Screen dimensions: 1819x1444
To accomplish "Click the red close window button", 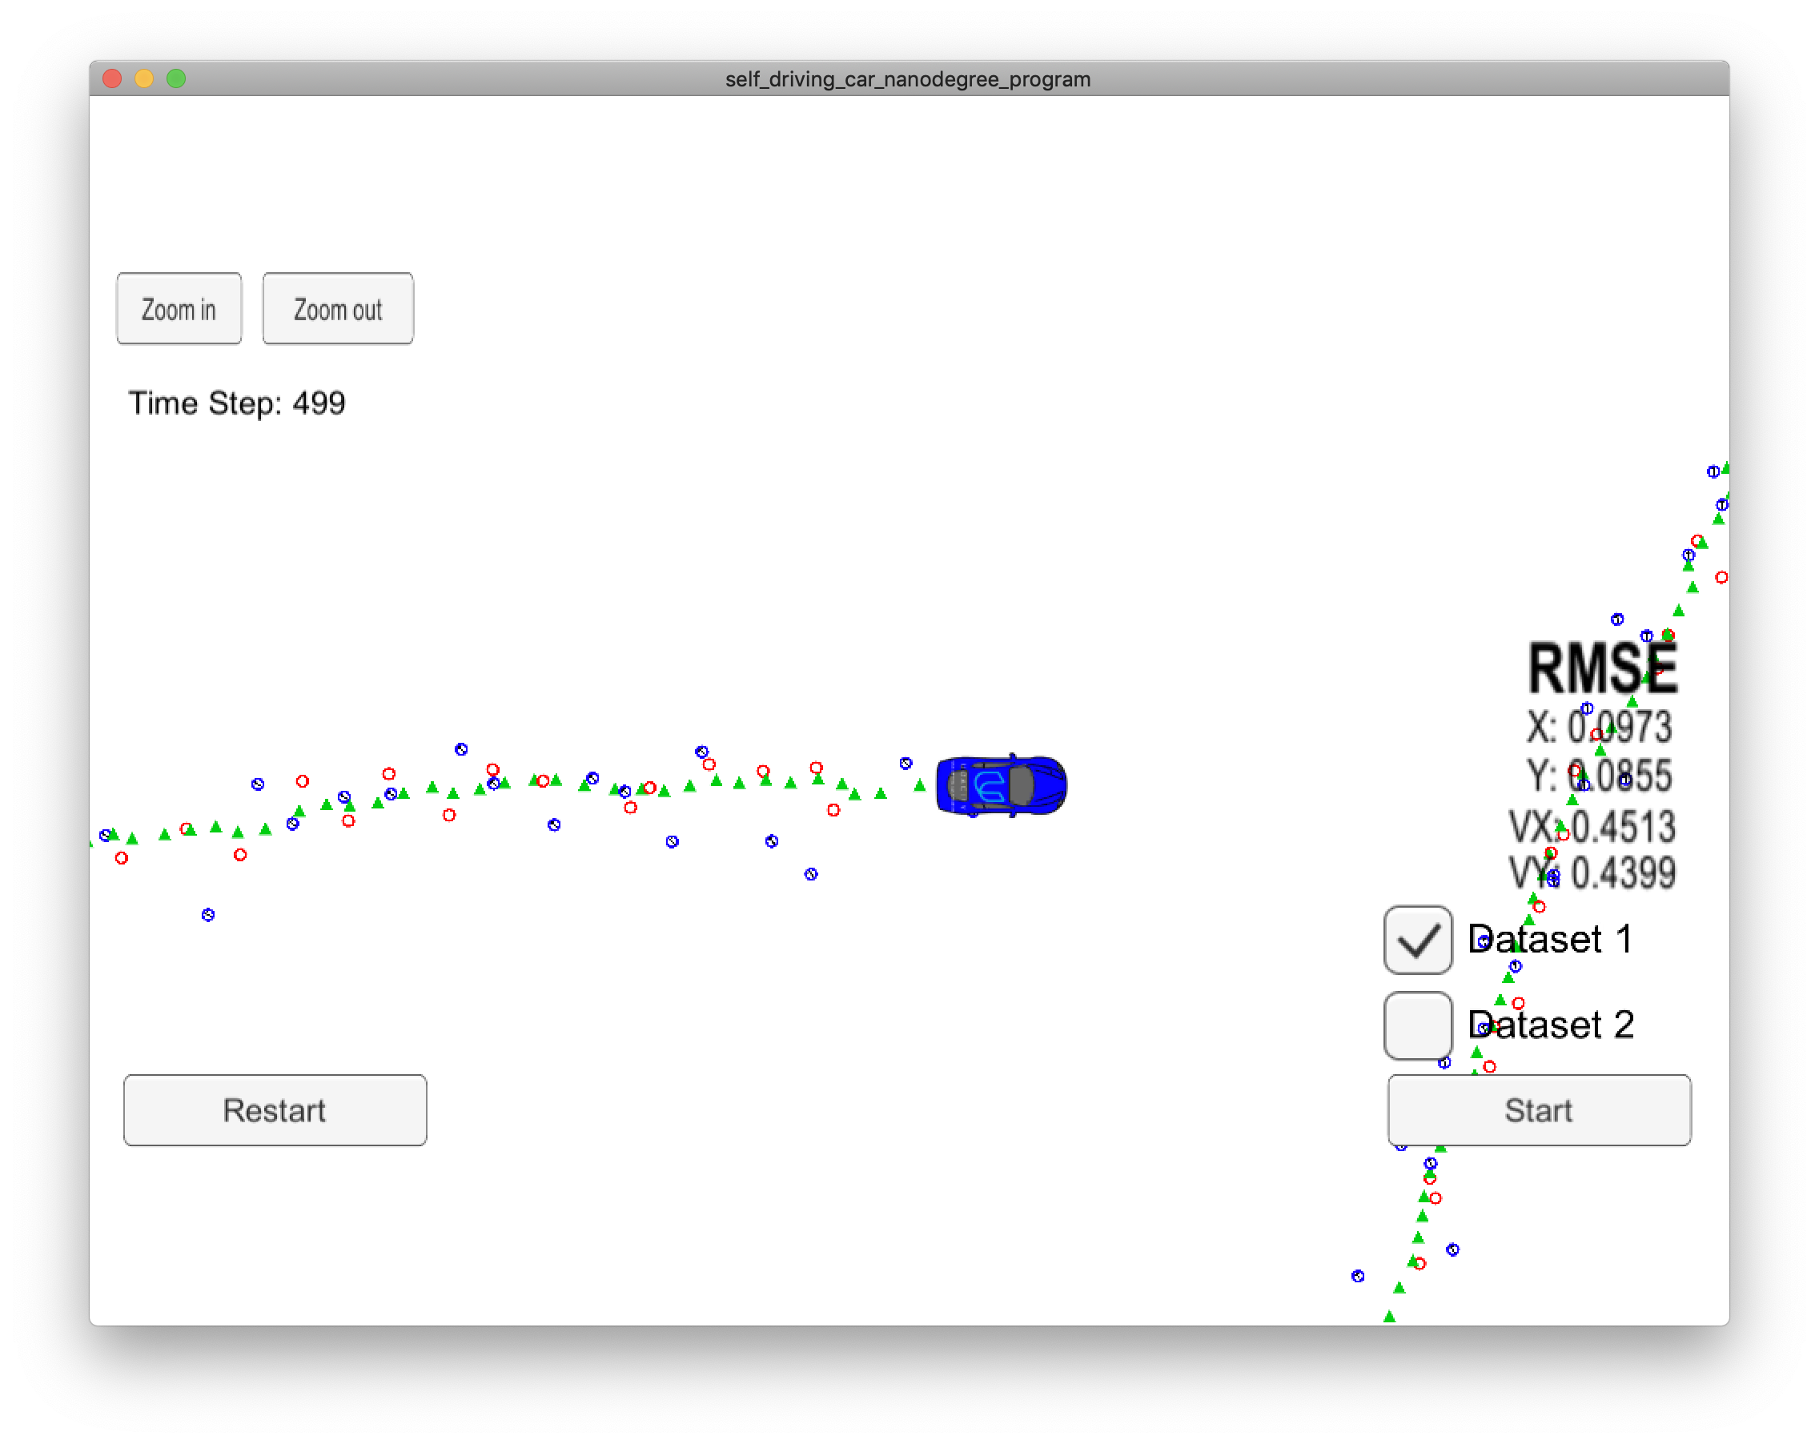I will [112, 78].
